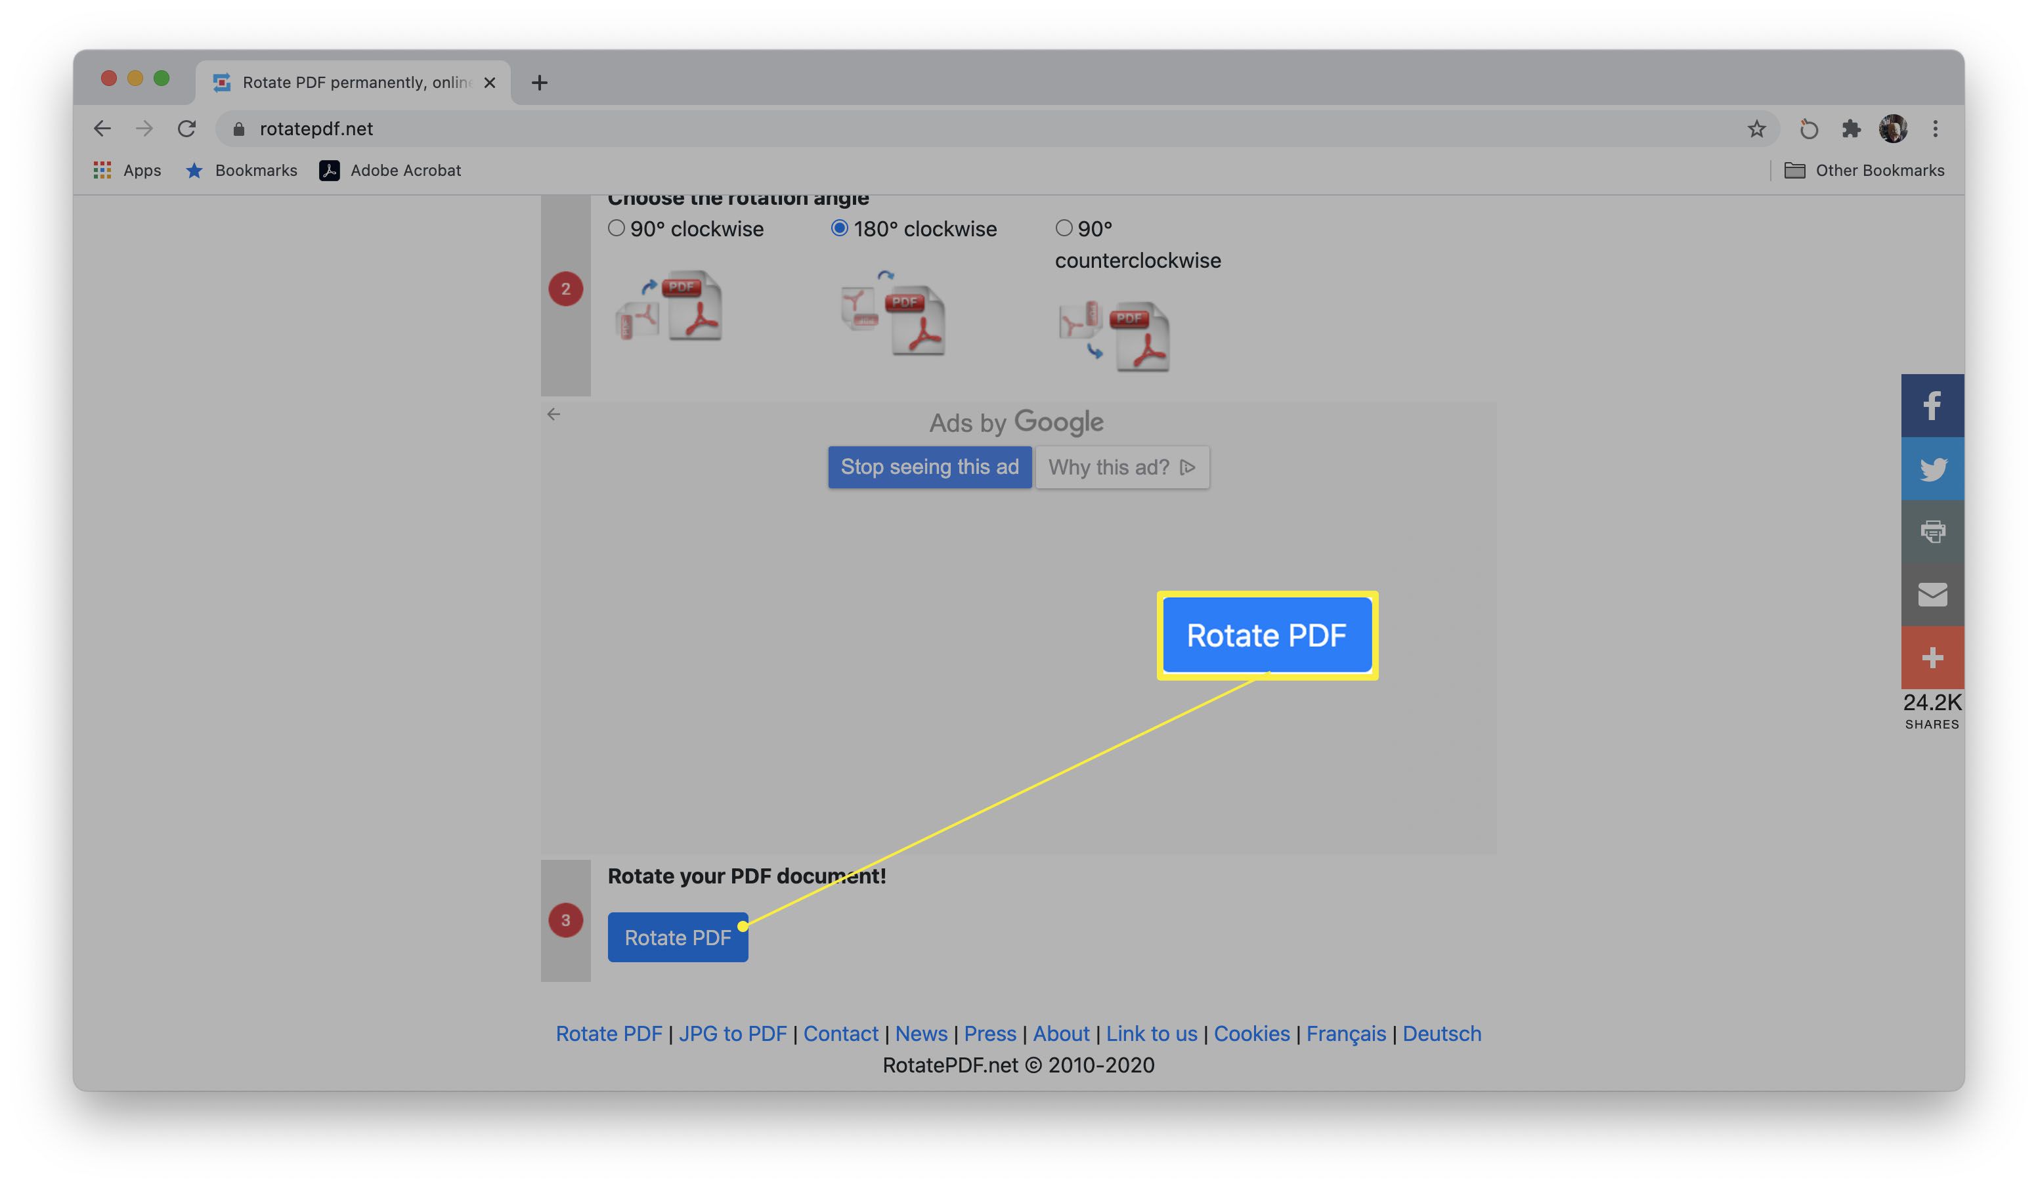Click the Rotate PDF button in step 3
2038x1188 pixels.
click(678, 937)
